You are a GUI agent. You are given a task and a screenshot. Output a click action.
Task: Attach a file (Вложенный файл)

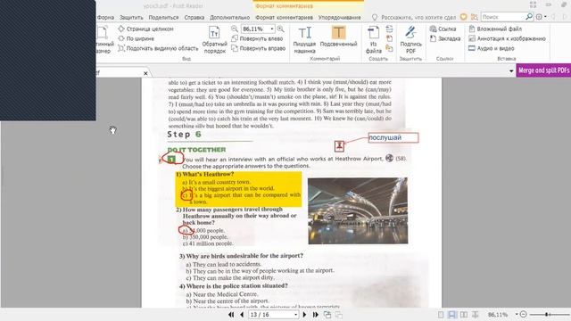495,29
